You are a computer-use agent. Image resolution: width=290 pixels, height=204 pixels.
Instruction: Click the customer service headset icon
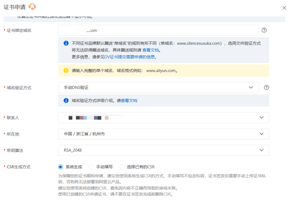coord(32,7)
